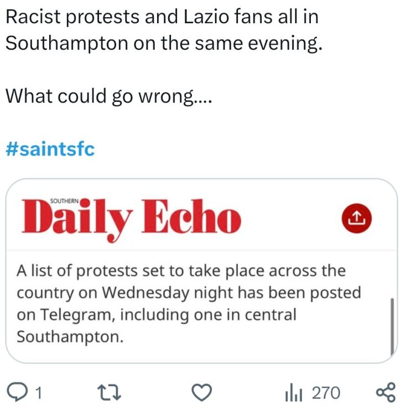Click the tweet text about Lazio fans
This screenshot has height=415, width=401.
pos(162,17)
